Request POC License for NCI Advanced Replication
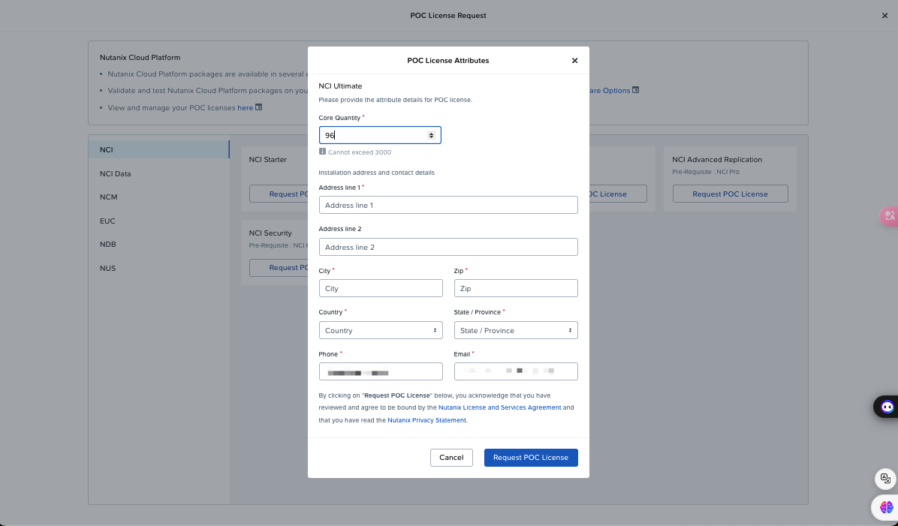Viewport: 898px width, 526px height. [x=731, y=194]
